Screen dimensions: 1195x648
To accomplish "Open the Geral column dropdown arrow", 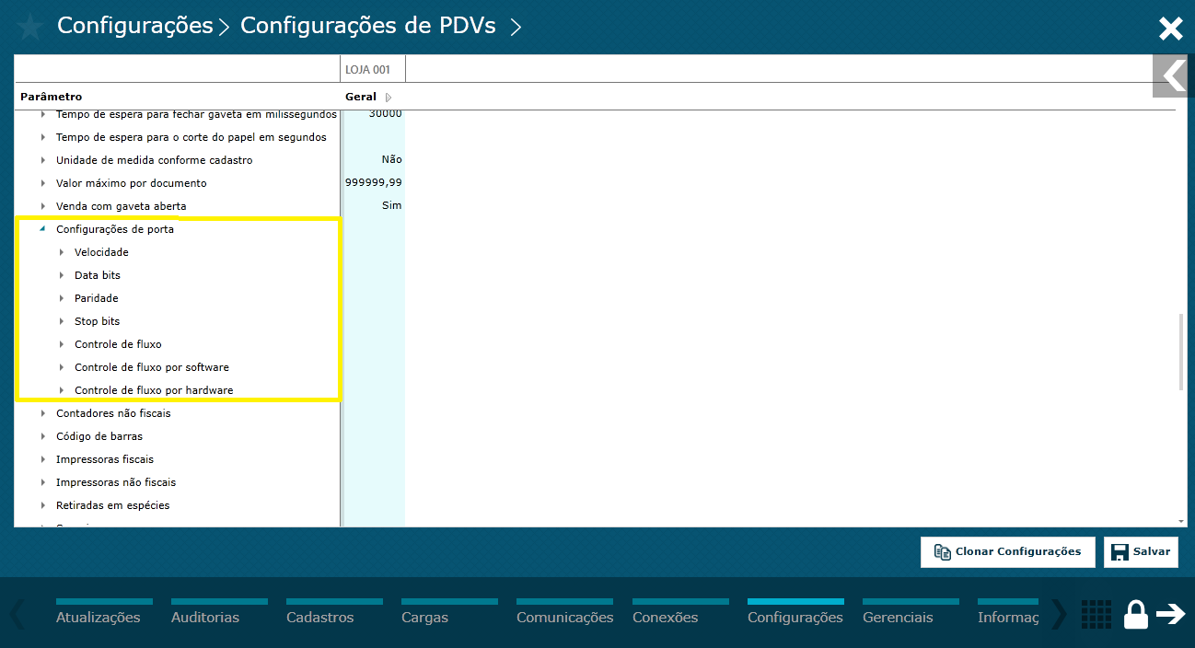I will [387, 96].
